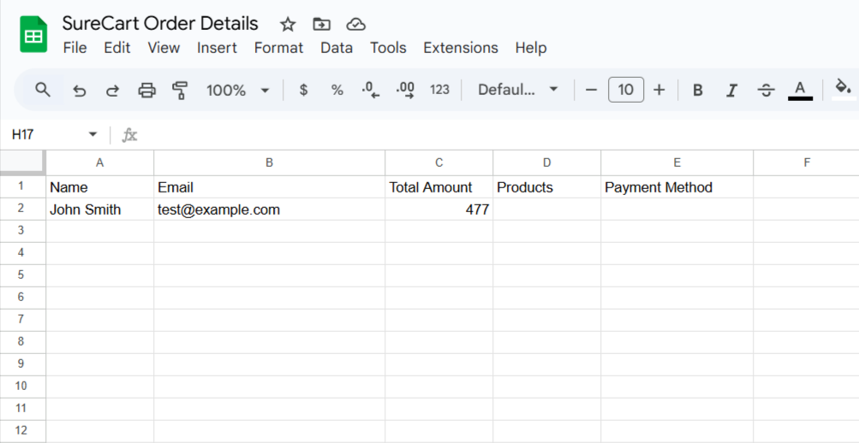
Task: Toggle bold formatting
Action: click(x=698, y=90)
